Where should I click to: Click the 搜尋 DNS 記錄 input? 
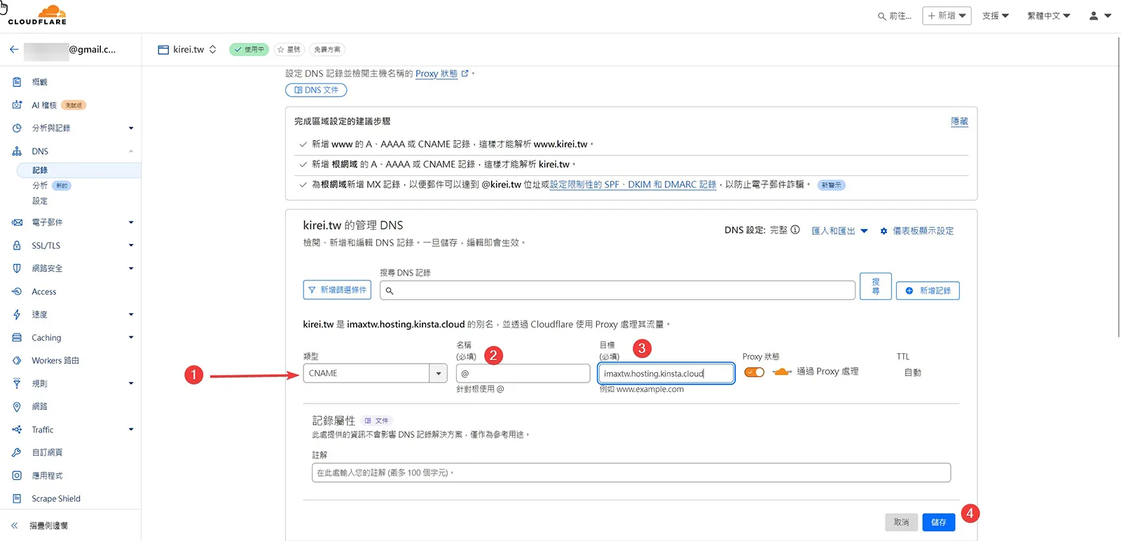617,290
